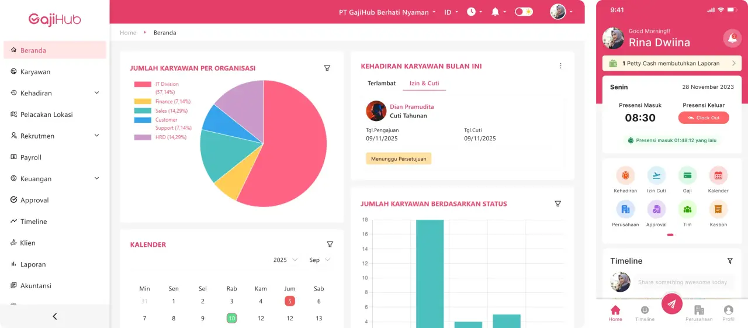This screenshot has width=748, height=328.
Task: Click the clock icon in the top bar
Action: pos(471,12)
